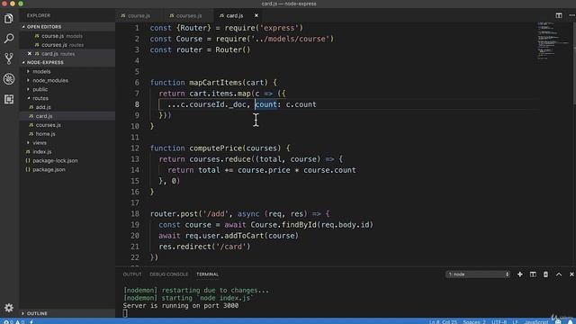Create a new terminal with plus icon
The image size is (576, 324).
(520, 274)
